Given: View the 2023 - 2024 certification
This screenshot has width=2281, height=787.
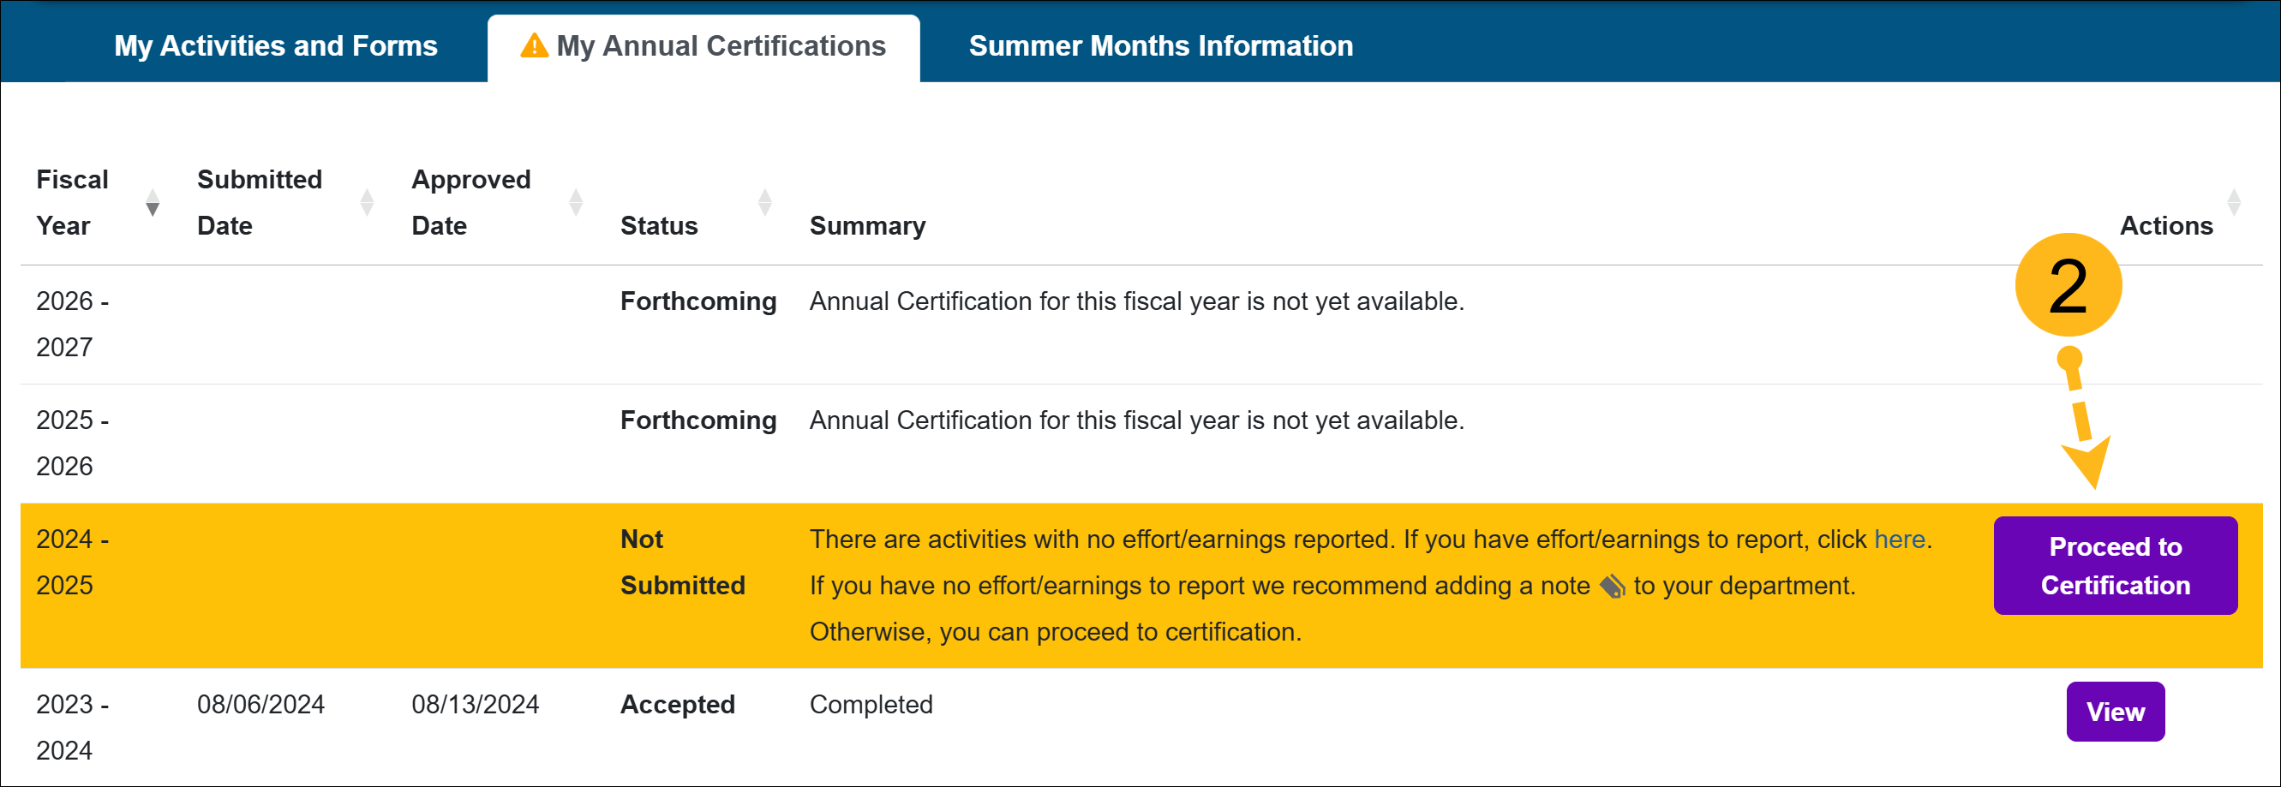Looking at the screenshot, I should click(2115, 711).
